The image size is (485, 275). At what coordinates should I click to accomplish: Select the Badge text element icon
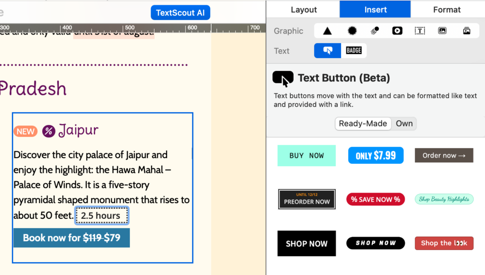(x=353, y=51)
